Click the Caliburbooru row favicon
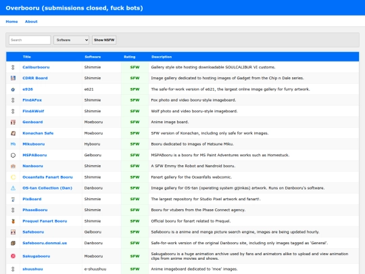The height and width of the screenshot is (274, 365). (x=13, y=67)
